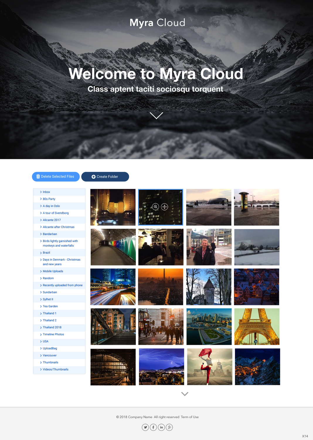Click the move icon on the selected photo
Image resolution: width=313 pixels, height=440 pixels.
164,207
